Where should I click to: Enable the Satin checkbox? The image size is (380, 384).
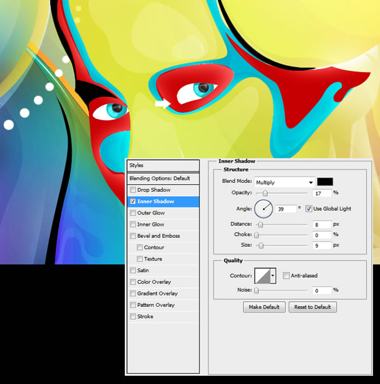[132, 270]
